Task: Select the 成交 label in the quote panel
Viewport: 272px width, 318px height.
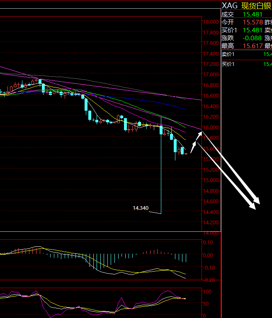Action: coord(228,15)
